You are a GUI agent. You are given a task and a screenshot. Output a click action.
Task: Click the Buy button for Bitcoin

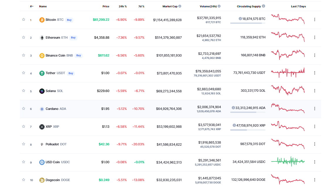tap(69, 20)
